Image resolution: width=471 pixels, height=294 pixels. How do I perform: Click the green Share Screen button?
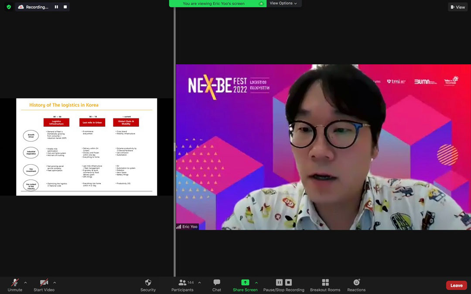[x=245, y=285]
